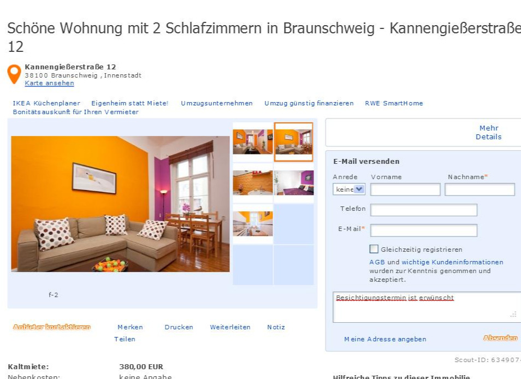This screenshot has width=521, height=379.
Task: Enable the Gleichzeitig registrieren checkbox
Action: 374,249
